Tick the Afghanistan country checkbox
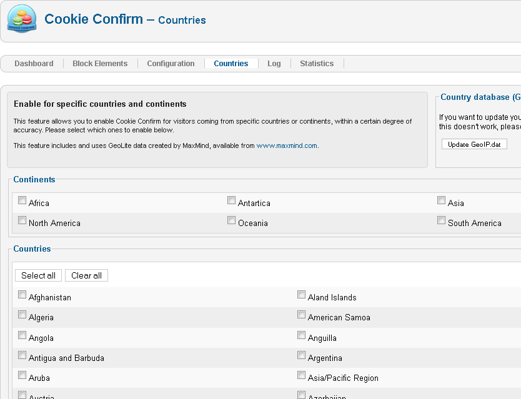This screenshot has height=399, width=521. pos(22,295)
